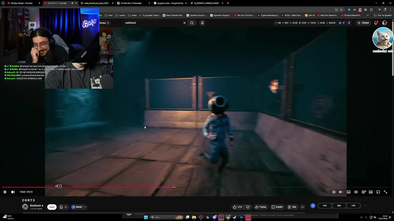
Task: Open the Windows Start menu
Action: [146, 217]
